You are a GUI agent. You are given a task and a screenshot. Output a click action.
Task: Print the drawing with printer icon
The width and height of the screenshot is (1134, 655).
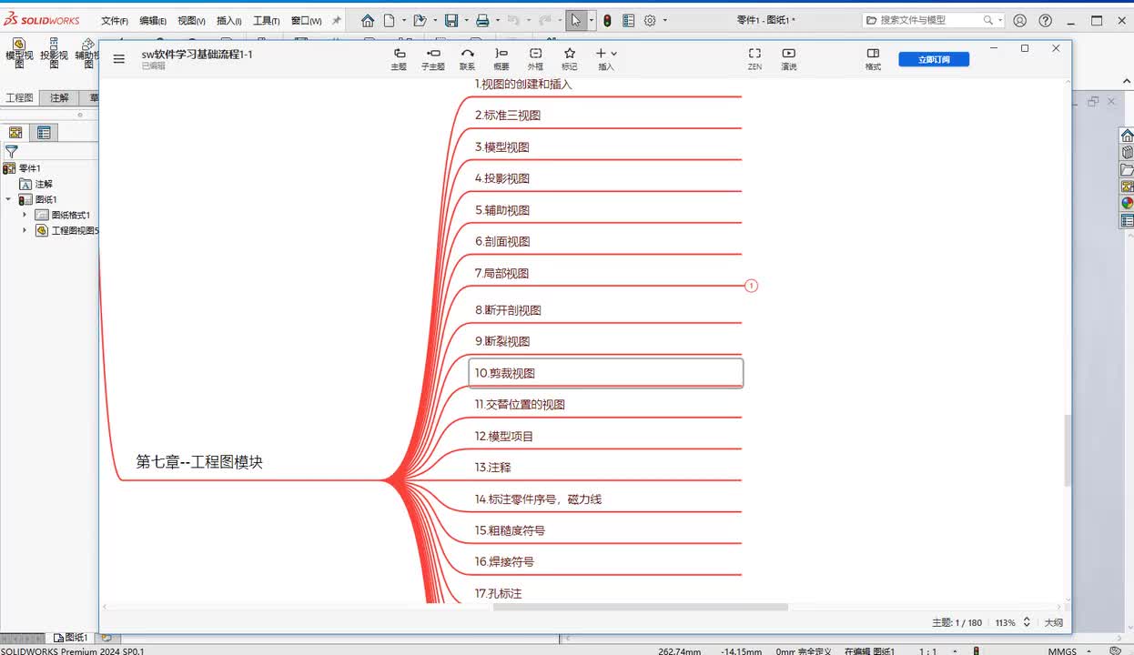click(x=482, y=20)
